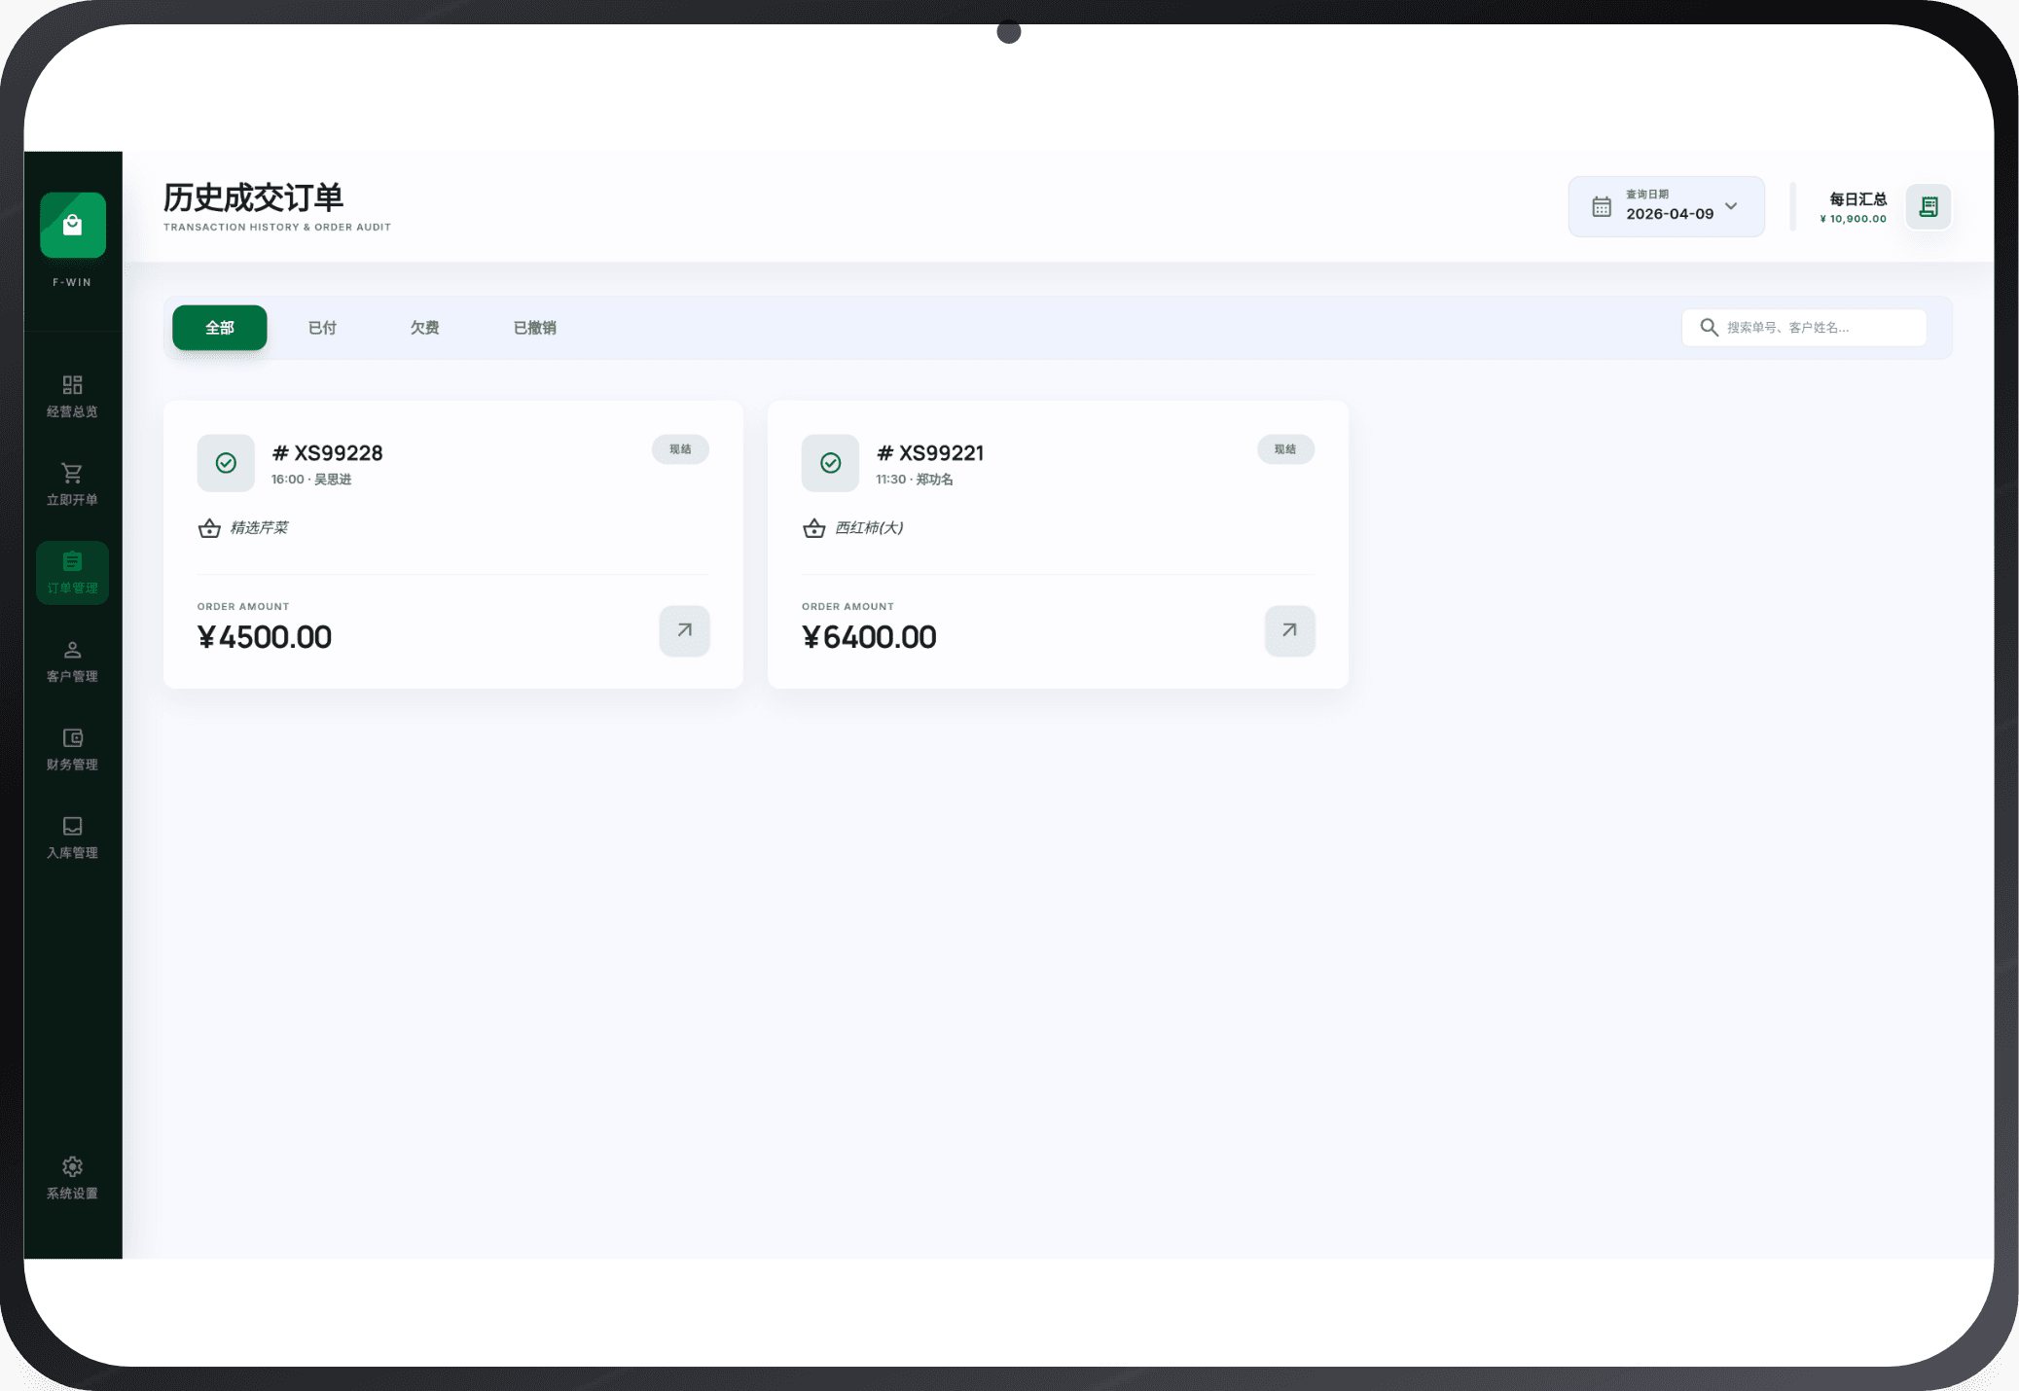Click basket icon beside 西红柿(大)
2019x1391 pixels.
[x=814, y=528]
